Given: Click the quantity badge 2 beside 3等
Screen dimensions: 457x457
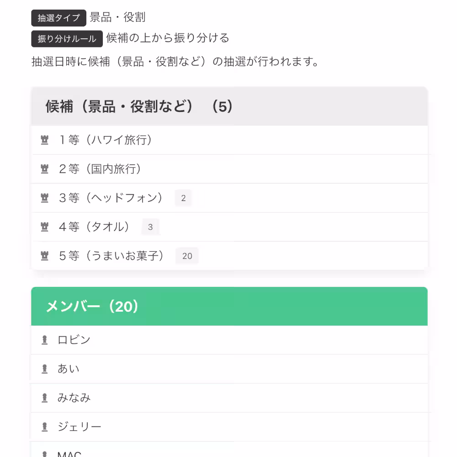Looking at the screenshot, I should click(x=183, y=198).
